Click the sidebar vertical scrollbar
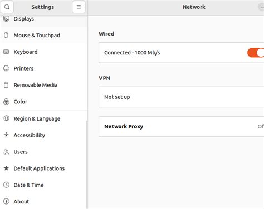The height and width of the screenshot is (209, 264). click(87, 165)
